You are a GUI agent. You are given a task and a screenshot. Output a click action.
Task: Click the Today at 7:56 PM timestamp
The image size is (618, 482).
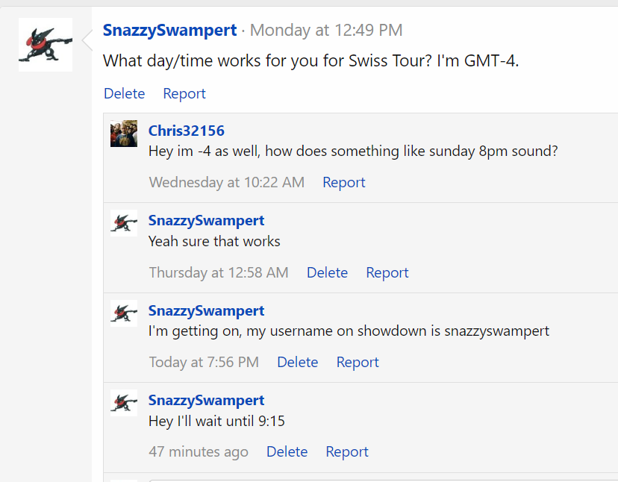204,362
